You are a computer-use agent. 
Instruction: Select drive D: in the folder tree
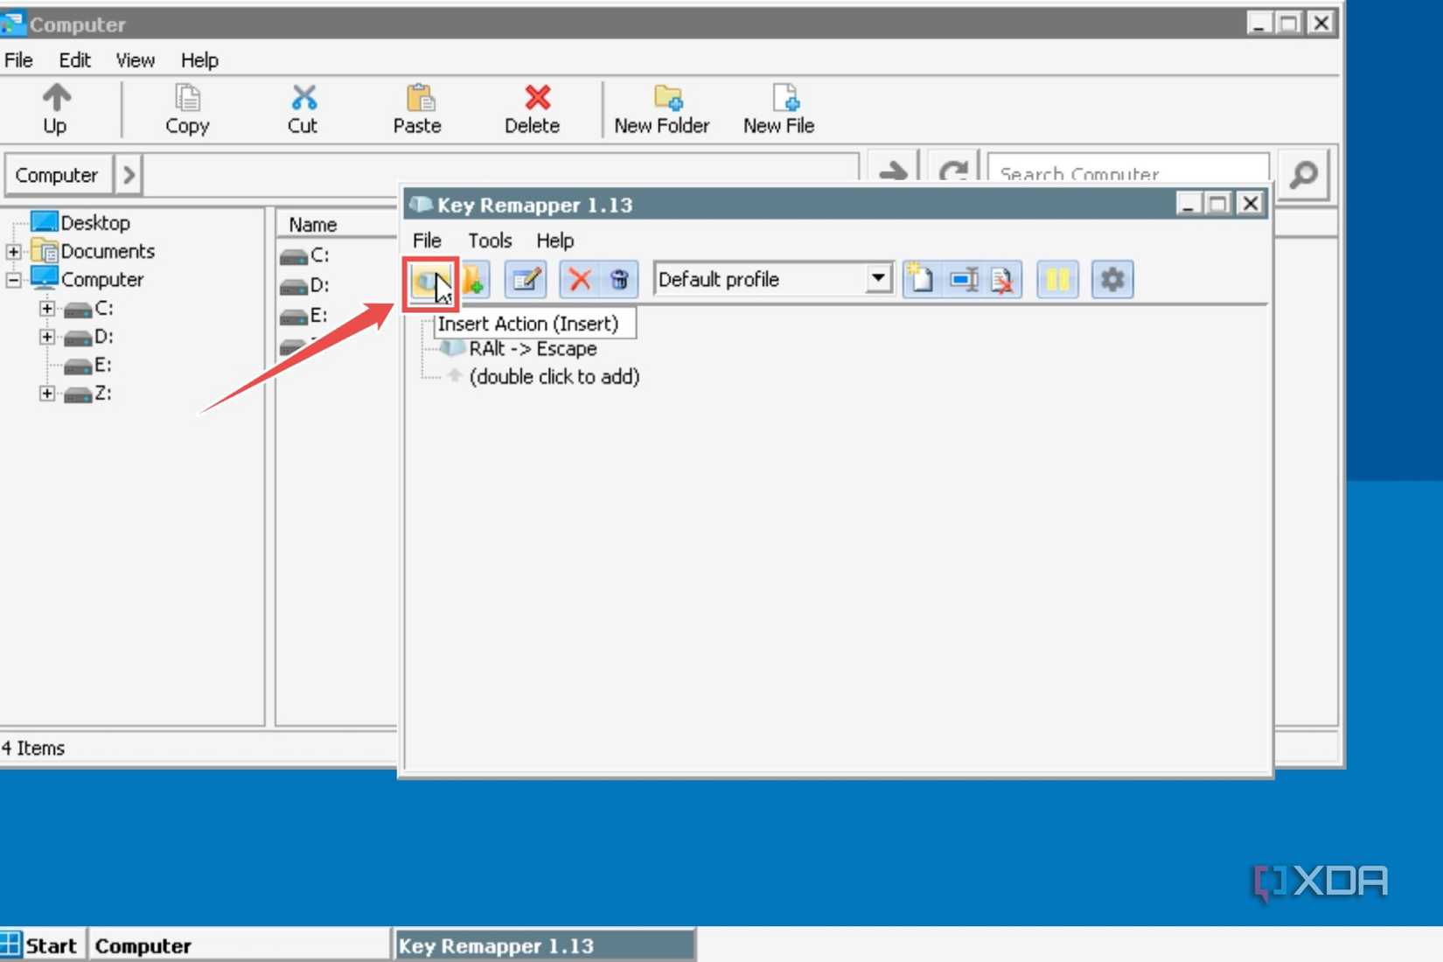coord(103,336)
